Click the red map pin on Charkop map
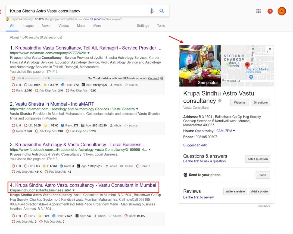 [247, 65]
